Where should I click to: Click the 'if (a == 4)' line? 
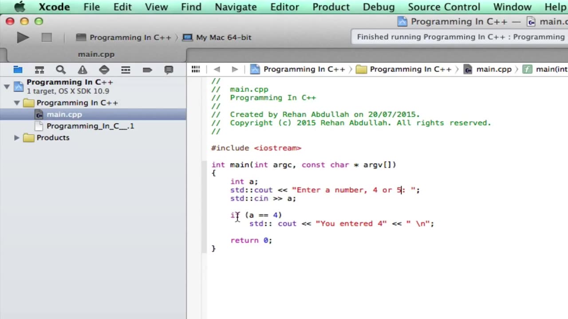point(256,215)
